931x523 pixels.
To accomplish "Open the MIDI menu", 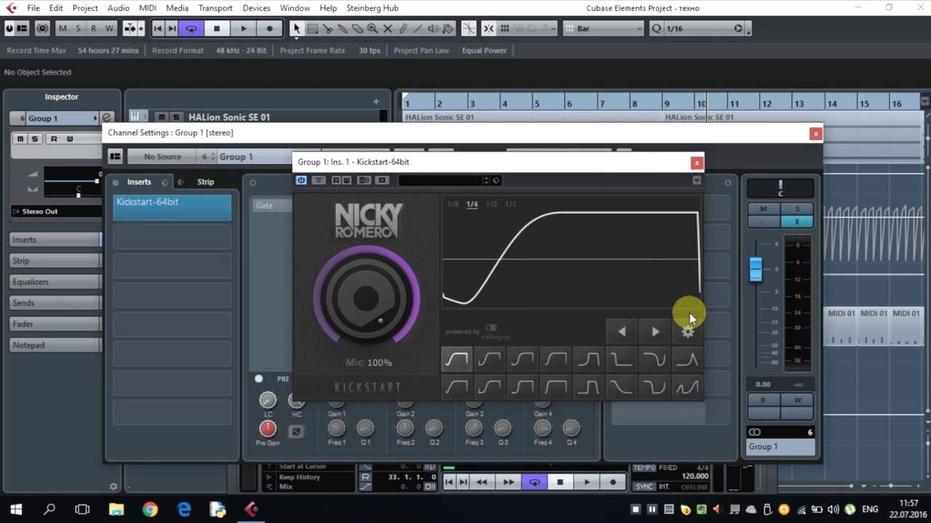I will click(148, 8).
